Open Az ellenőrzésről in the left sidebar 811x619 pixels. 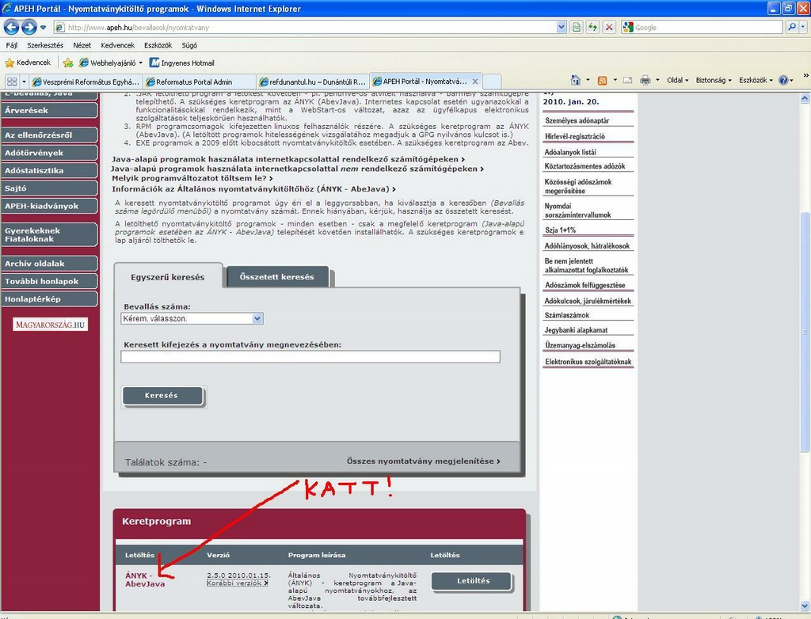click(50, 135)
